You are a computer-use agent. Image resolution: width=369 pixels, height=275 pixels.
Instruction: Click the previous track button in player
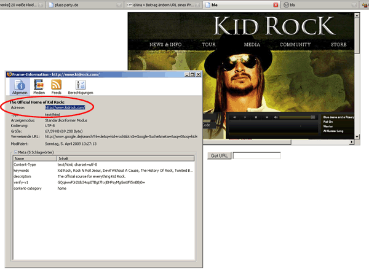pos(234,117)
